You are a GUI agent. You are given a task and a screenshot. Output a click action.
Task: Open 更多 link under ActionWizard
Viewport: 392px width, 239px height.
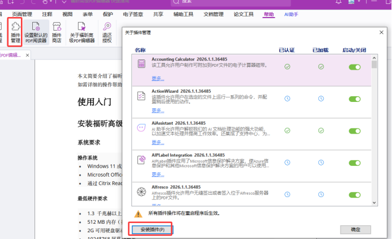[158, 110]
